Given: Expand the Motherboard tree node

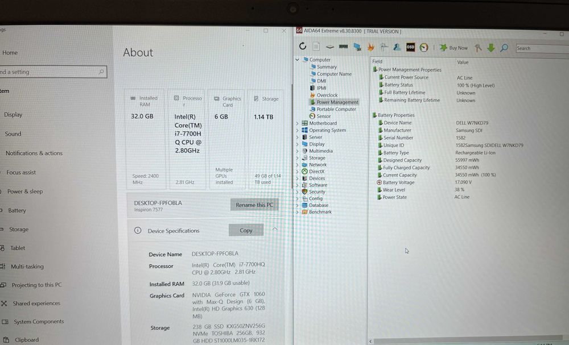Looking at the screenshot, I should pos(297,123).
